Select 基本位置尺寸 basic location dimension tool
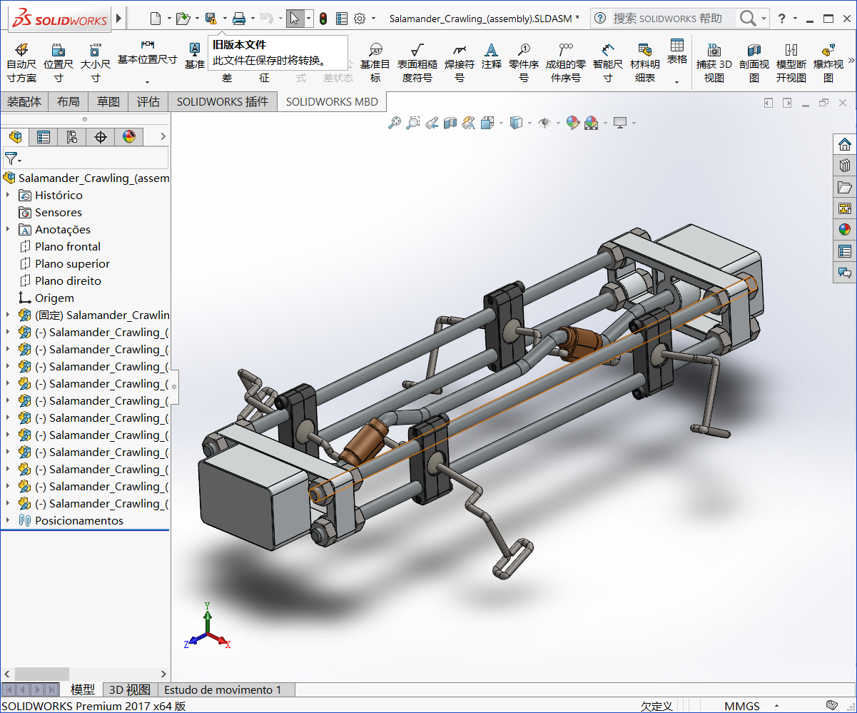Image resolution: width=857 pixels, height=713 pixels. coord(148,54)
